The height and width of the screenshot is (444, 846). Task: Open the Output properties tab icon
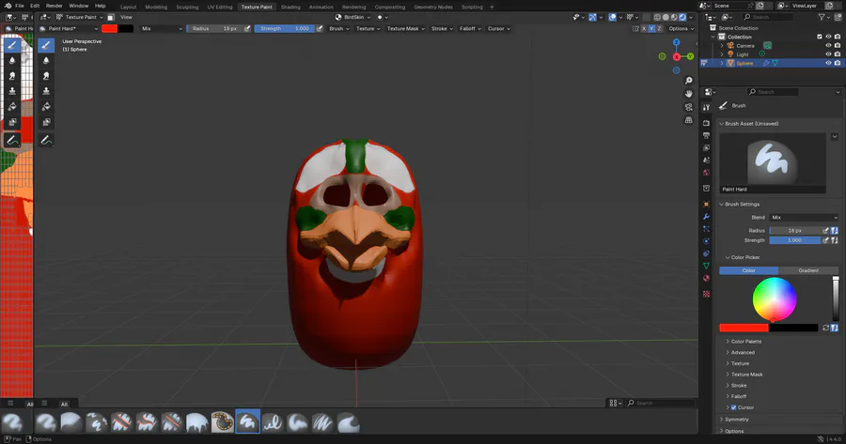click(706, 135)
